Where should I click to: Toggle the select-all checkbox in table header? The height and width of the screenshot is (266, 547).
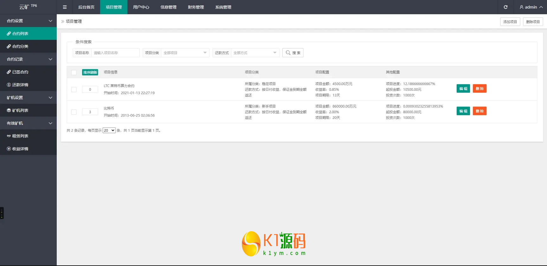point(74,72)
